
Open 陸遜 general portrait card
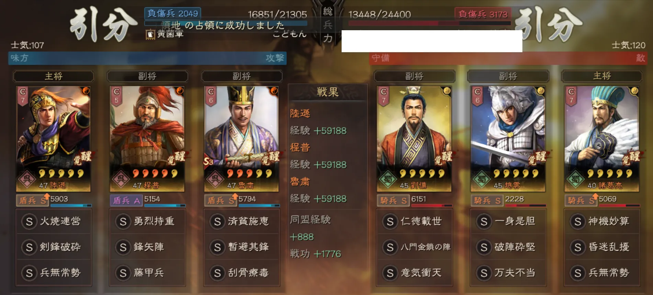pos(53,139)
